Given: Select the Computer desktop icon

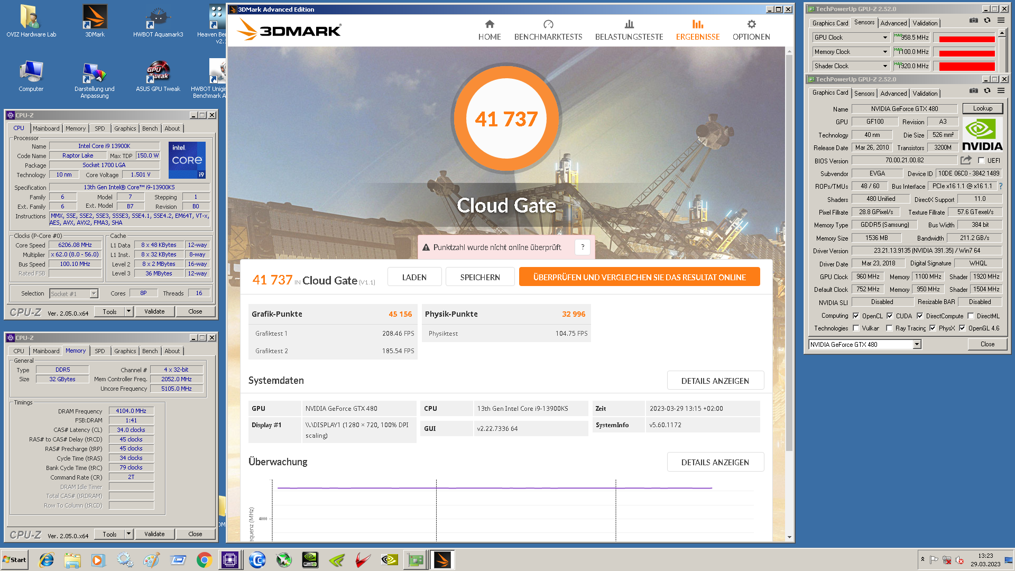Looking at the screenshot, I should 31,76.
